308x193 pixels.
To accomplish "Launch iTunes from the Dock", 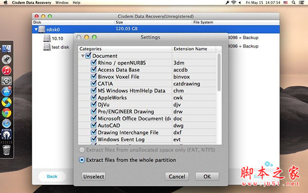I will pos(7,70).
